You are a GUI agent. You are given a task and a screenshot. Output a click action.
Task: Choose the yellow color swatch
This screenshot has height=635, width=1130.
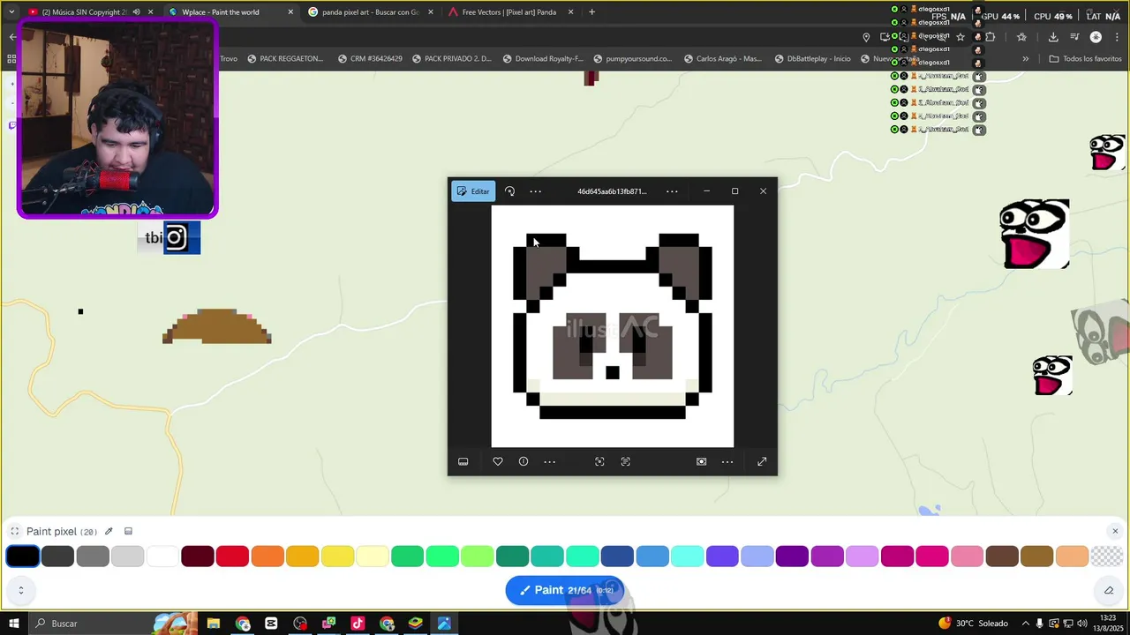coord(337,557)
